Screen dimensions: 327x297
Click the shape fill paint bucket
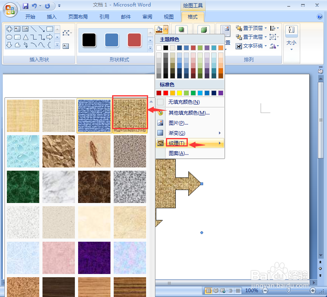point(159,29)
